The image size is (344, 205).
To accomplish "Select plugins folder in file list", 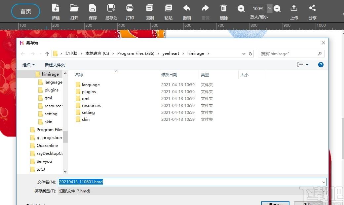I will (86, 92).
